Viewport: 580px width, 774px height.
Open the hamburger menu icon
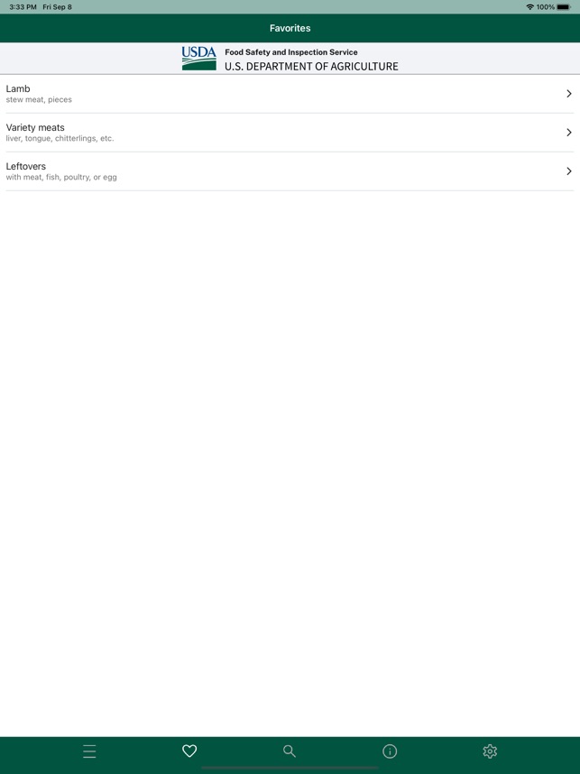[89, 751]
